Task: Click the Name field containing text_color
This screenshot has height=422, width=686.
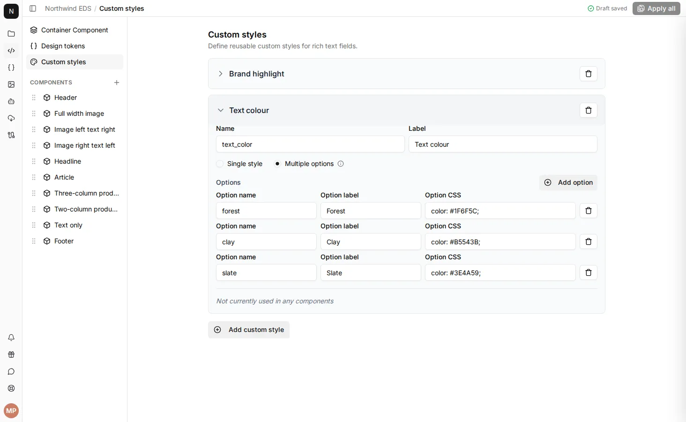Action: coord(310,144)
